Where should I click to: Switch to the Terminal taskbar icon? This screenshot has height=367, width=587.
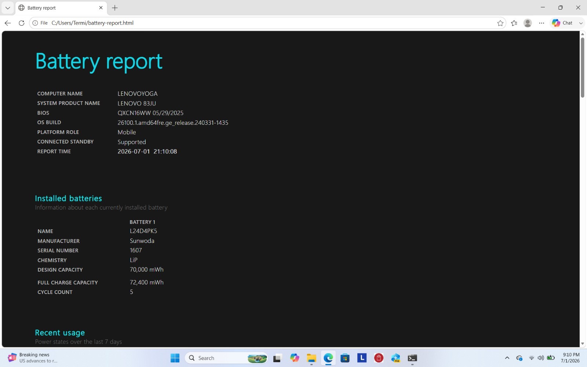[x=412, y=358]
